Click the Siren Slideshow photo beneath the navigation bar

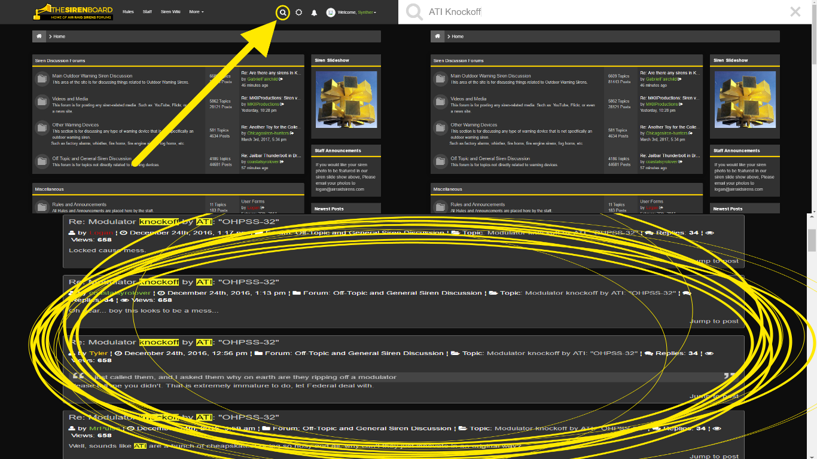pos(346,100)
